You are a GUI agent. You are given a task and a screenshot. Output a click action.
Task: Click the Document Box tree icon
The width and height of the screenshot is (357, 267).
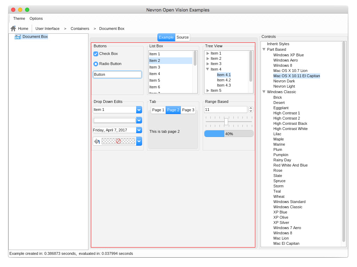click(x=17, y=37)
